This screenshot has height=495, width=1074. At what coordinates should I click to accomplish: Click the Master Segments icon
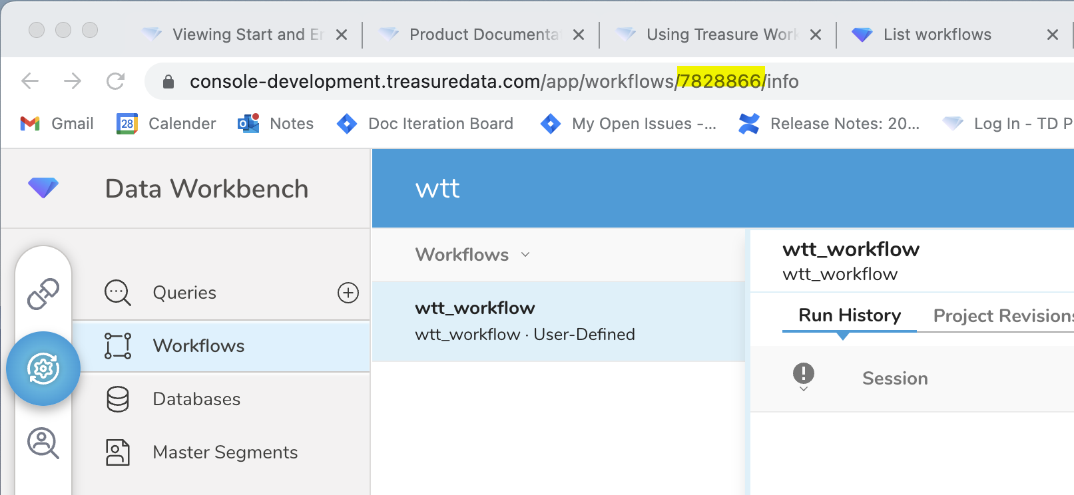[118, 452]
